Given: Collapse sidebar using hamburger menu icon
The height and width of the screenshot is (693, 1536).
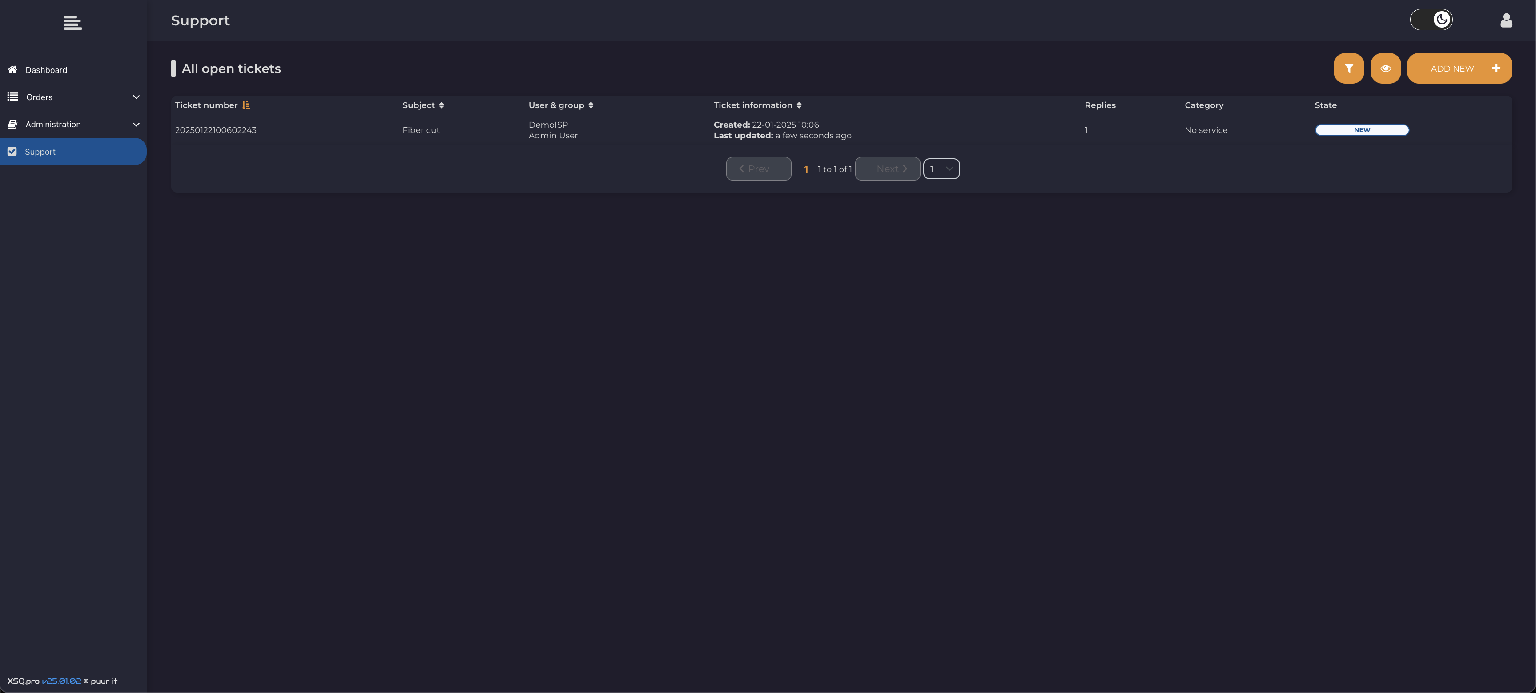Looking at the screenshot, I should tap(73, 23).
